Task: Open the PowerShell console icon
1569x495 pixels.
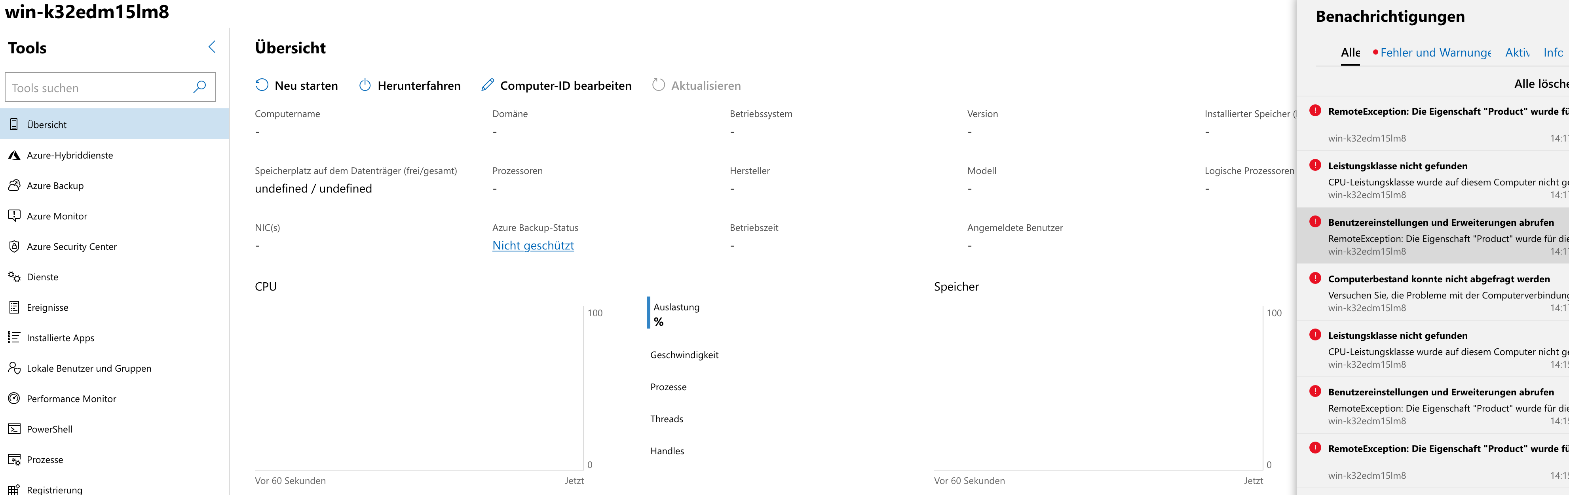Action: [x=14, y=429]
